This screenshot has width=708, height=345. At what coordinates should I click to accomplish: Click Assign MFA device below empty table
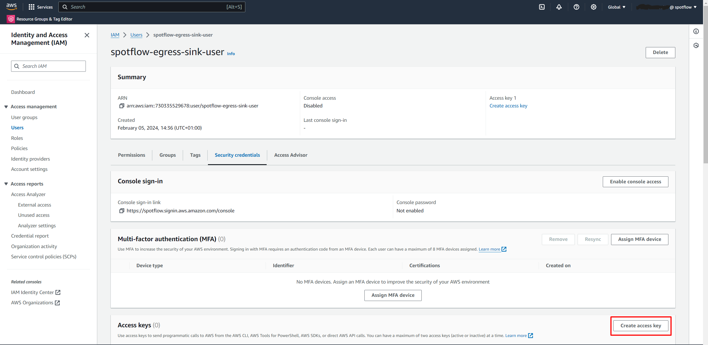pos(393,295)
